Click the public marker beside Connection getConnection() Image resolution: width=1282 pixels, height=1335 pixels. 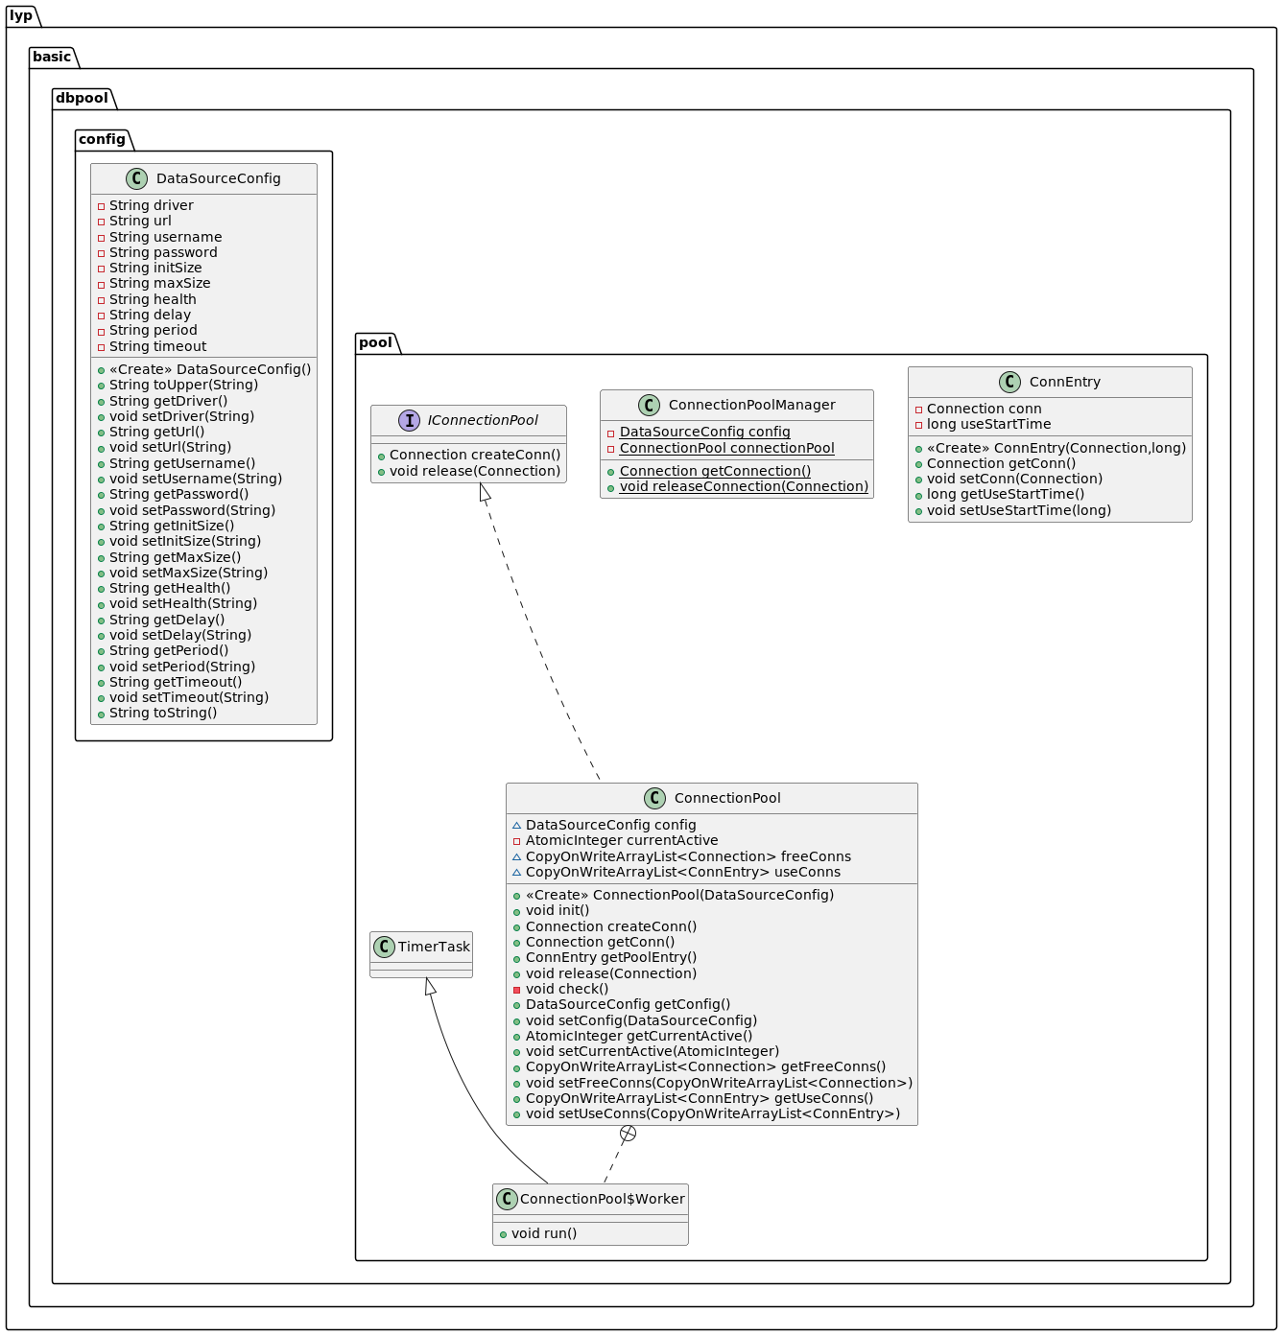(610, 472)
